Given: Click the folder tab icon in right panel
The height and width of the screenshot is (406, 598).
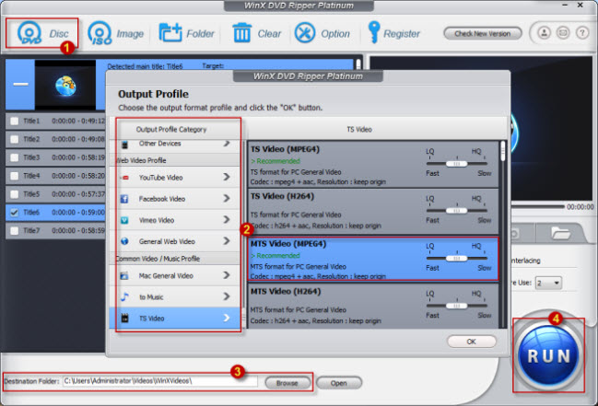Looking at the screenshot, I should 560,233.
